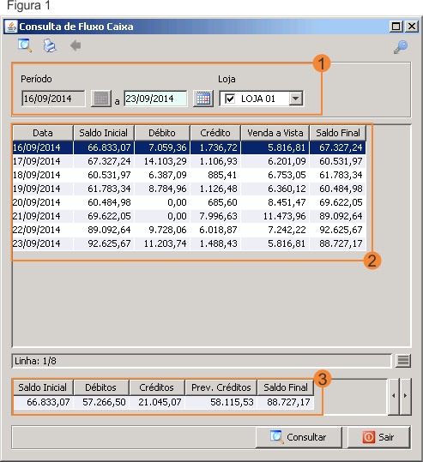Uncheck the LOJA 01 checkbox

[x=230, y=99]
